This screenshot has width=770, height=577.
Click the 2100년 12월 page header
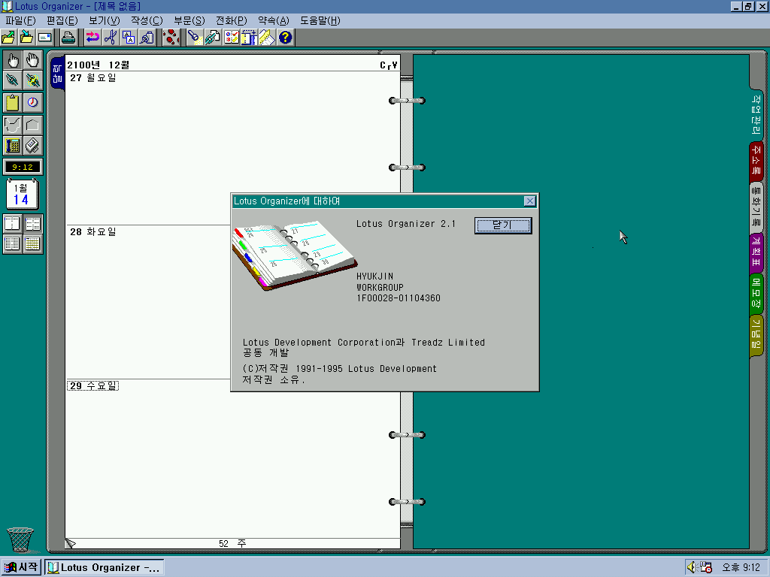click(99, 65)
